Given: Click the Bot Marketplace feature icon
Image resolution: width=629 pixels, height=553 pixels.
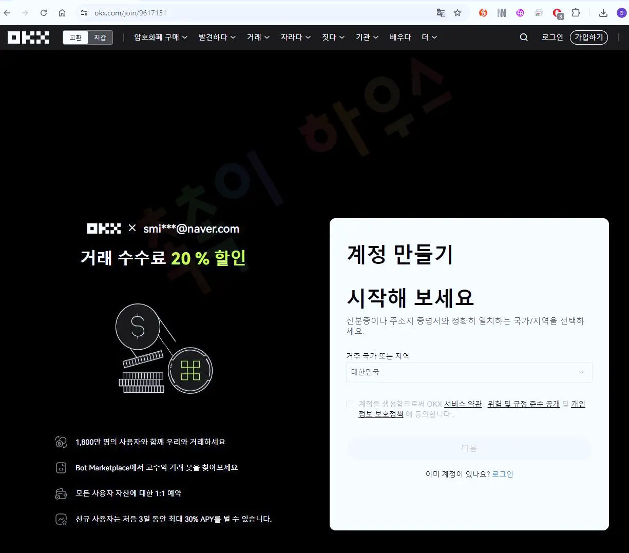Looking at the screenshot, I should point(61,468).
